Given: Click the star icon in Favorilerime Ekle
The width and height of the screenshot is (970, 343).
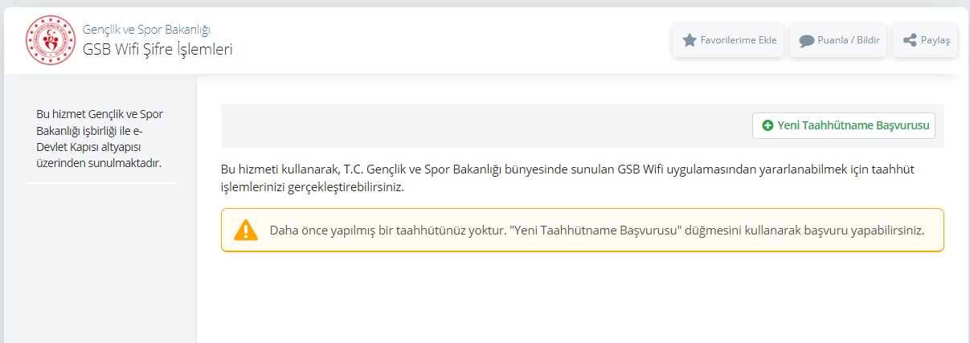Looking at the screenshot, I should click(x=690, y=40).
